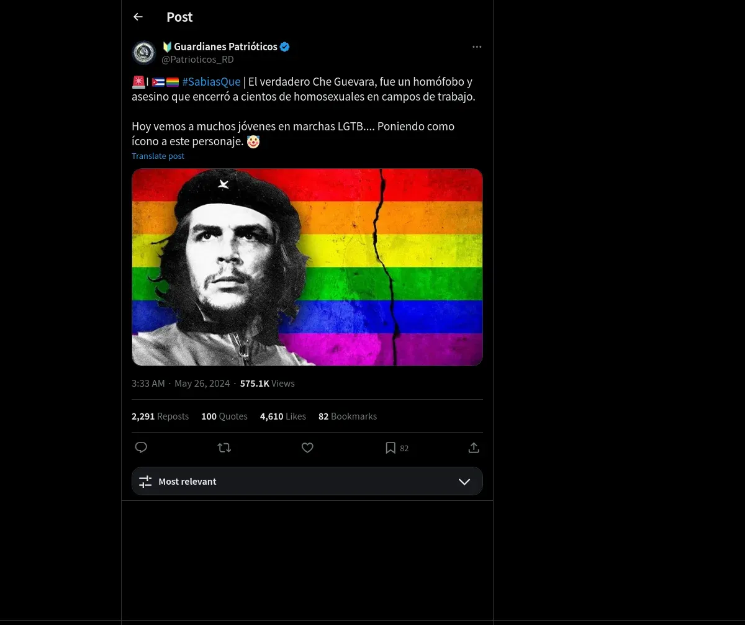Click the back arrow icon
Screen dimensions: 745x625
click(138, 17)
